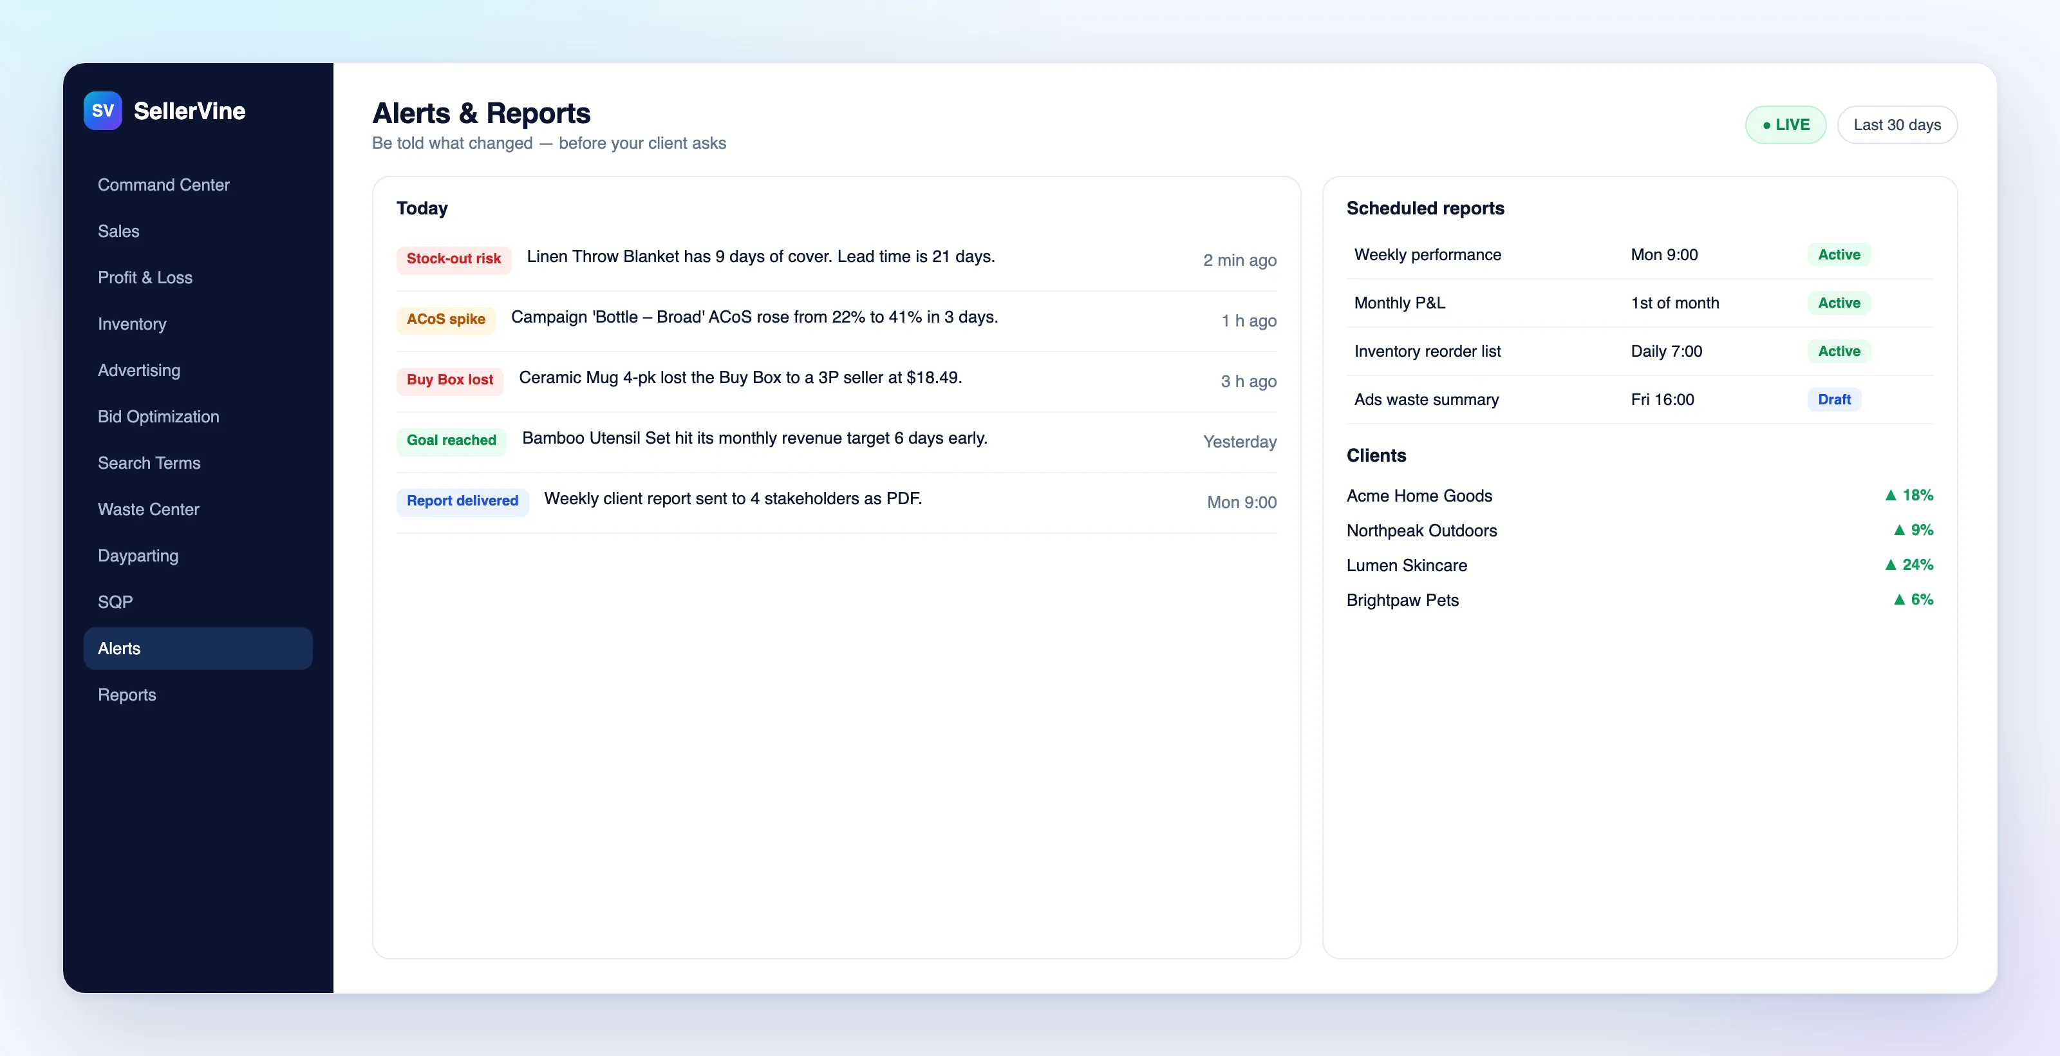Click the '2 min ago' timestamp
Screen dimensions: 2060x1056
point(1239,261)
